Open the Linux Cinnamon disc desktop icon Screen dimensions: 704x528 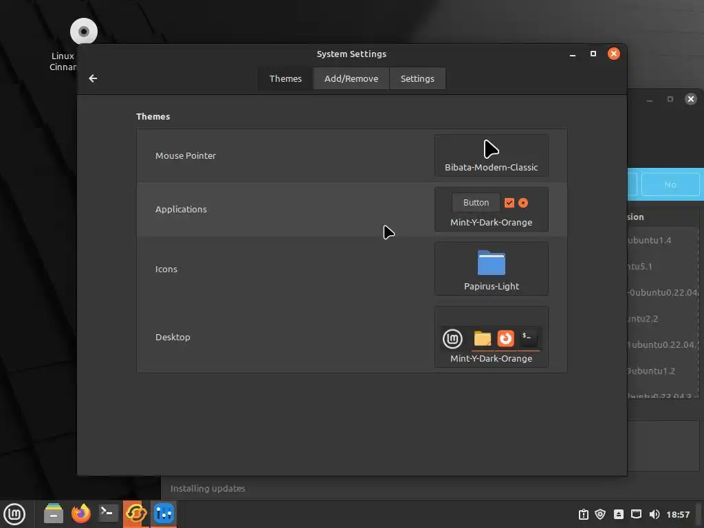click(x=83, y=32)
